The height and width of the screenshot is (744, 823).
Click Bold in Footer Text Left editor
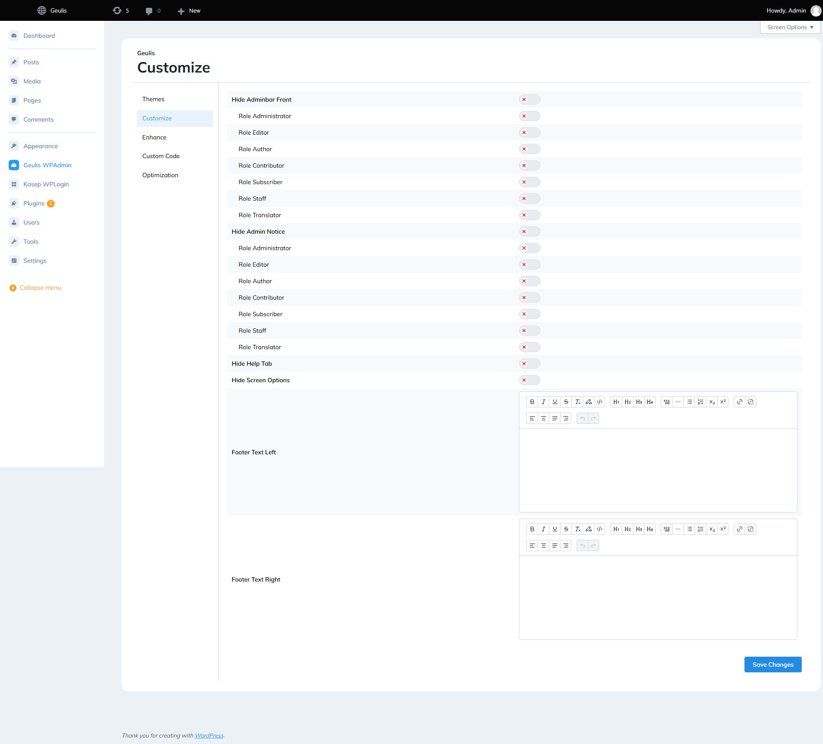pos(532,402)
